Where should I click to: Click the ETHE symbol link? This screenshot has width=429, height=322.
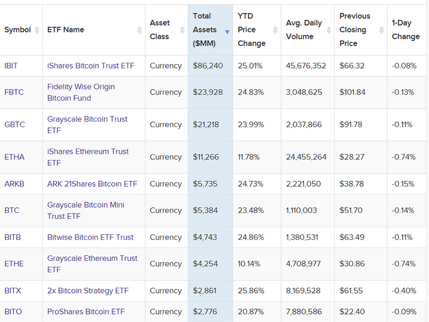(14, 264)
